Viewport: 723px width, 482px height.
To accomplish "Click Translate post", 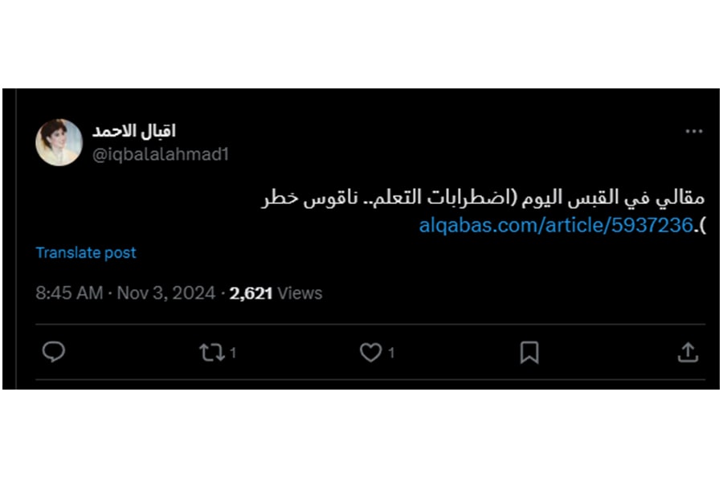I will (86, 253).
